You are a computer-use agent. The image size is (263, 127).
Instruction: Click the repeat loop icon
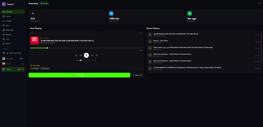97,55
